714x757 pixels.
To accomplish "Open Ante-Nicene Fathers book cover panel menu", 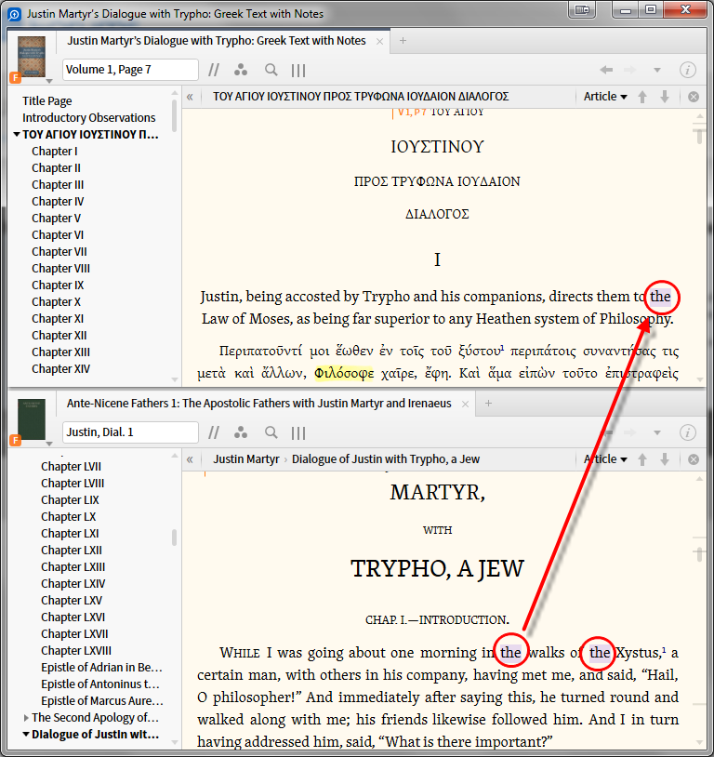I will (32, 421).
